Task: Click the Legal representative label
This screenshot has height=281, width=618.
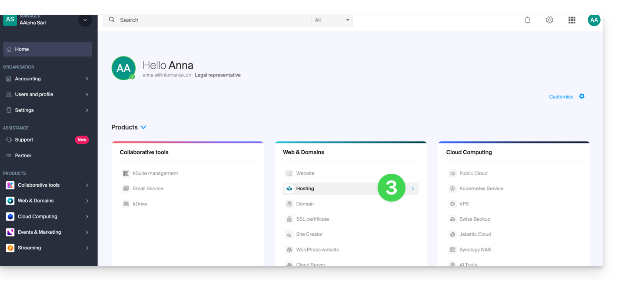Action: pos(218,75)
